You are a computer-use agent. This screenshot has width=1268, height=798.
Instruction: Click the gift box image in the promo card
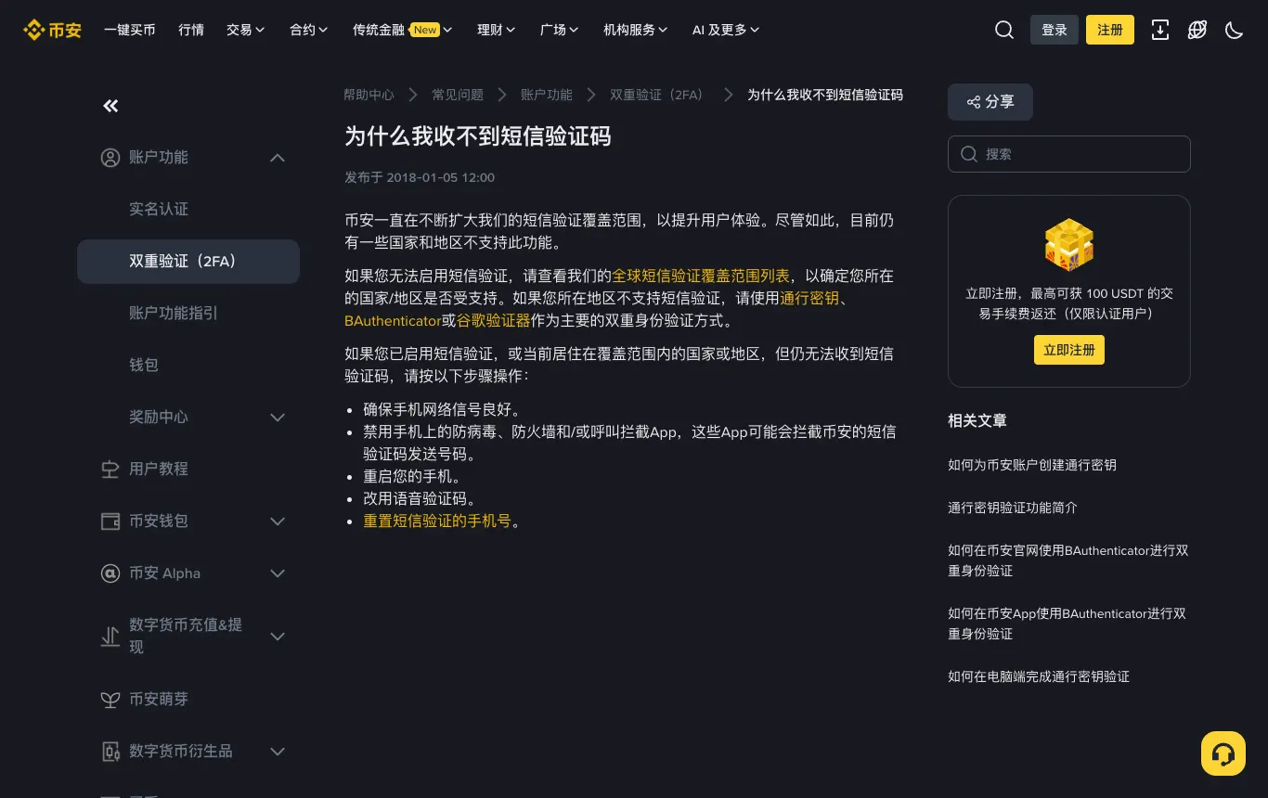pyautogui.click(x=1069, y=245)
